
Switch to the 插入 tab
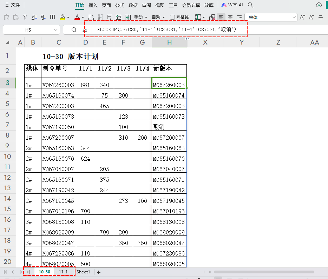point(93,5)
